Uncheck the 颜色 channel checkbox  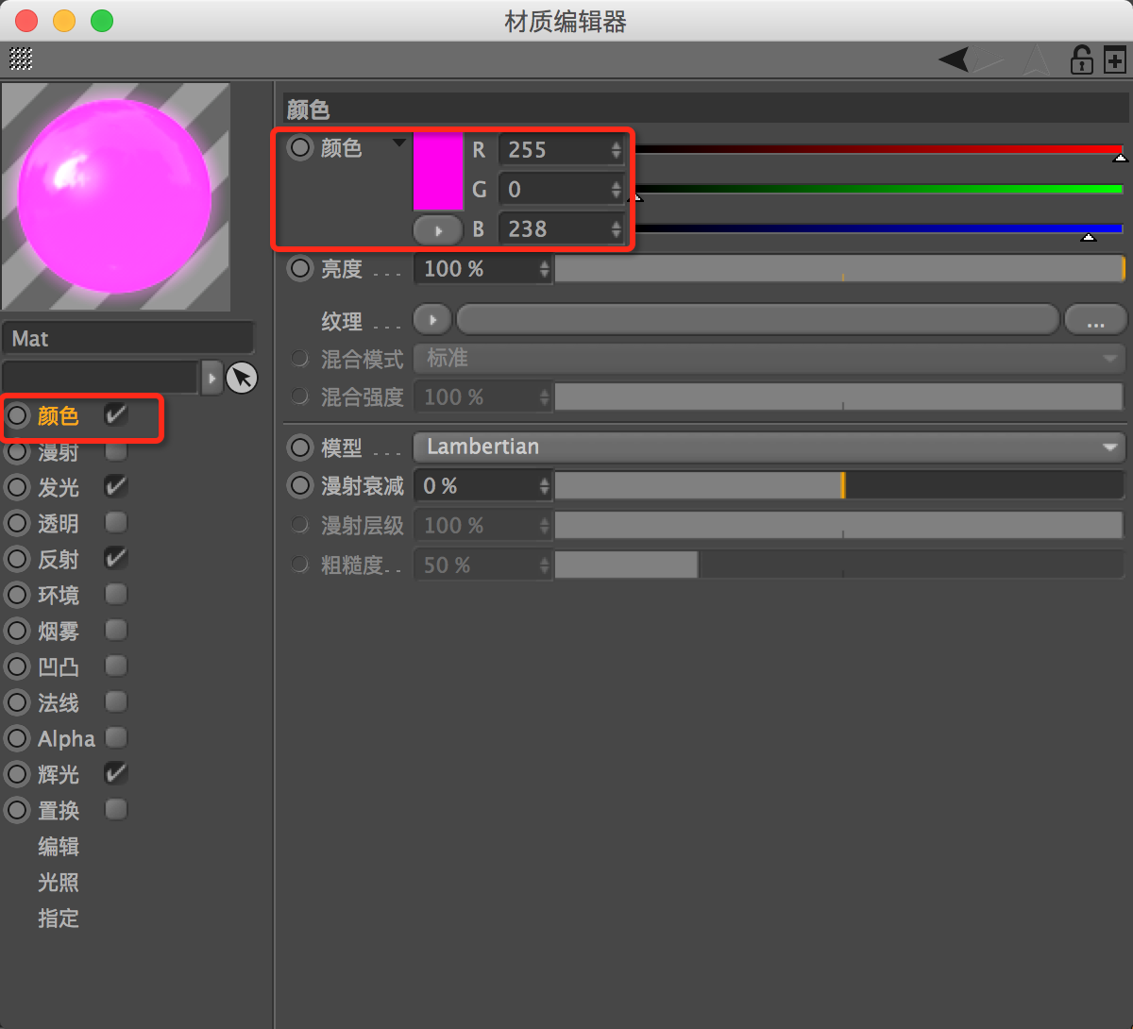[115, 414]
